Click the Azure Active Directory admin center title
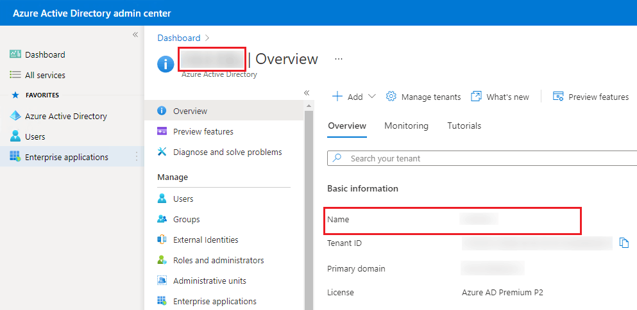Screen dimensions: 637x310 [x=92, y=13]
